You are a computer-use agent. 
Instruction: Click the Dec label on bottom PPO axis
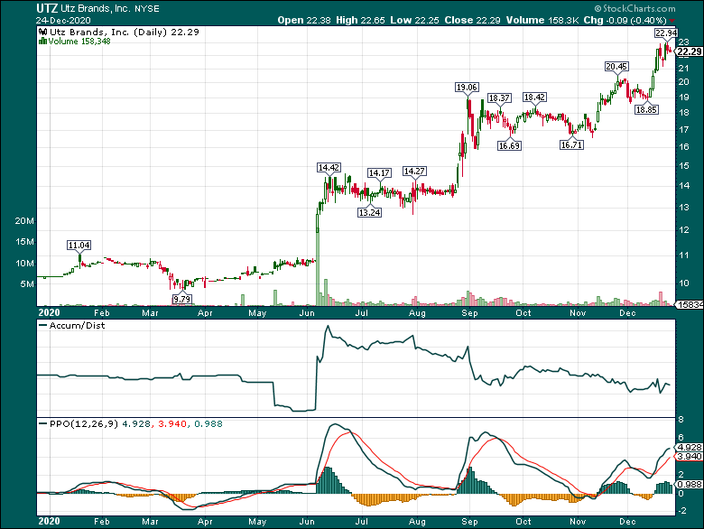[x=627, y=522]
